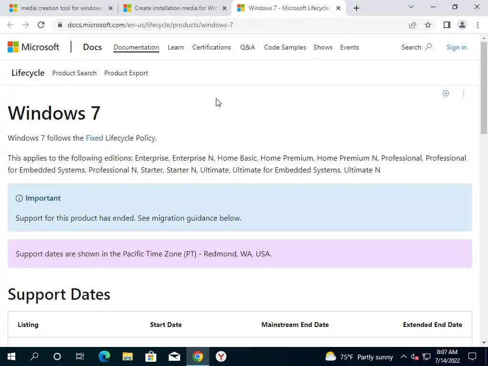Open the Q&A menu item
The width and height of the screenshot is (488, 366).
click(247, 47)
